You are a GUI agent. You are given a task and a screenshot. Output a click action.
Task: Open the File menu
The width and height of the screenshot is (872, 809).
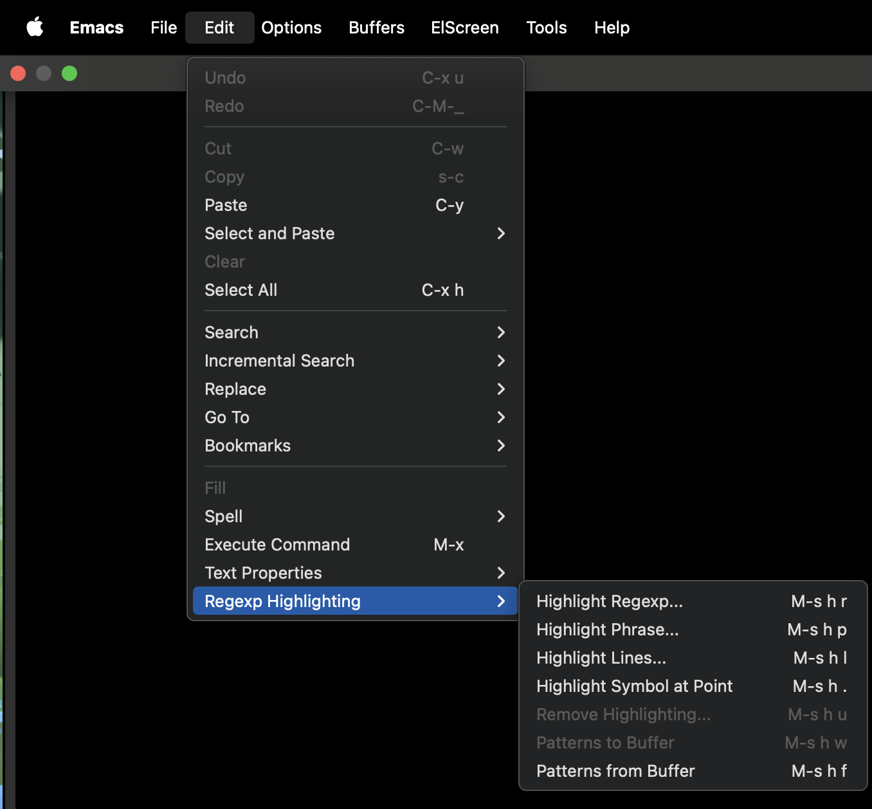[163, 28]
